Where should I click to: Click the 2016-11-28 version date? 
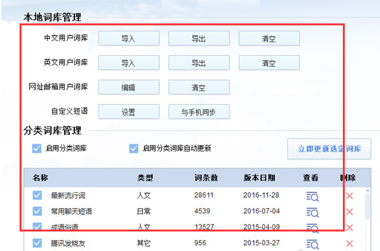coord(261,195)
